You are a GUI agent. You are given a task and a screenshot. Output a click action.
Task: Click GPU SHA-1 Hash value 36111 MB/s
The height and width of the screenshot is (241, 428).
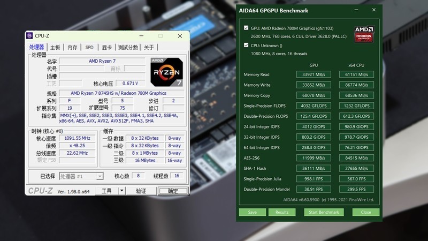[x=314, y=168]
